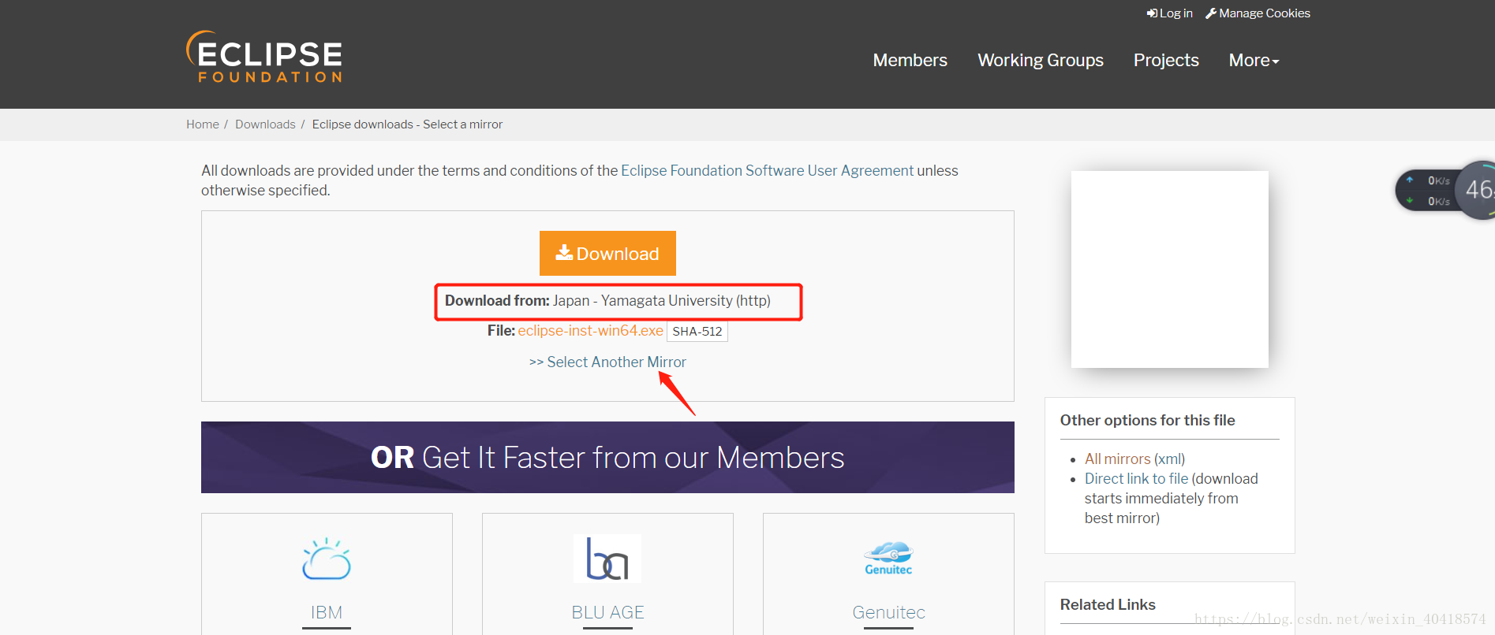Click Select Another Mirror link
The width and height of the screenshot is (1495, 635).
click(607, 362)
